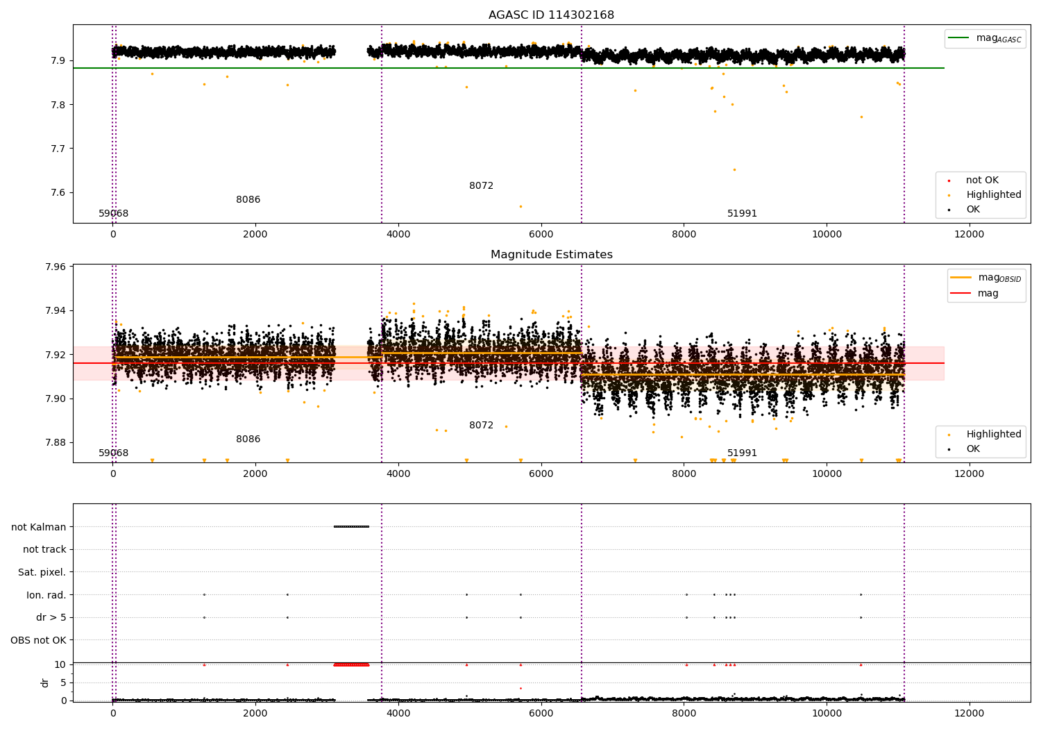This screenshot has height=729, width=1041.
Task: Click the 10 tick on the dr axis
Action: (60, 664)
